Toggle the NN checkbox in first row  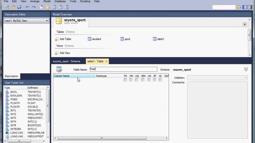[x=131, y=80]
